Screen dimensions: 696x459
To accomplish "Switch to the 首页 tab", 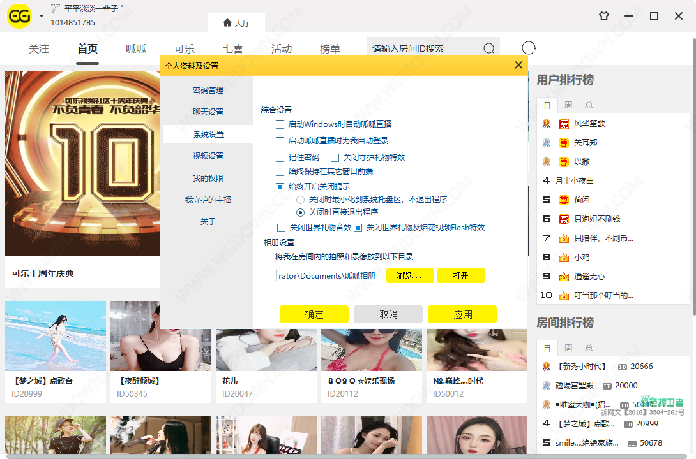I will (87, 48).
